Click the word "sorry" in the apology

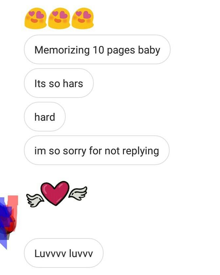tap(75, 151)
